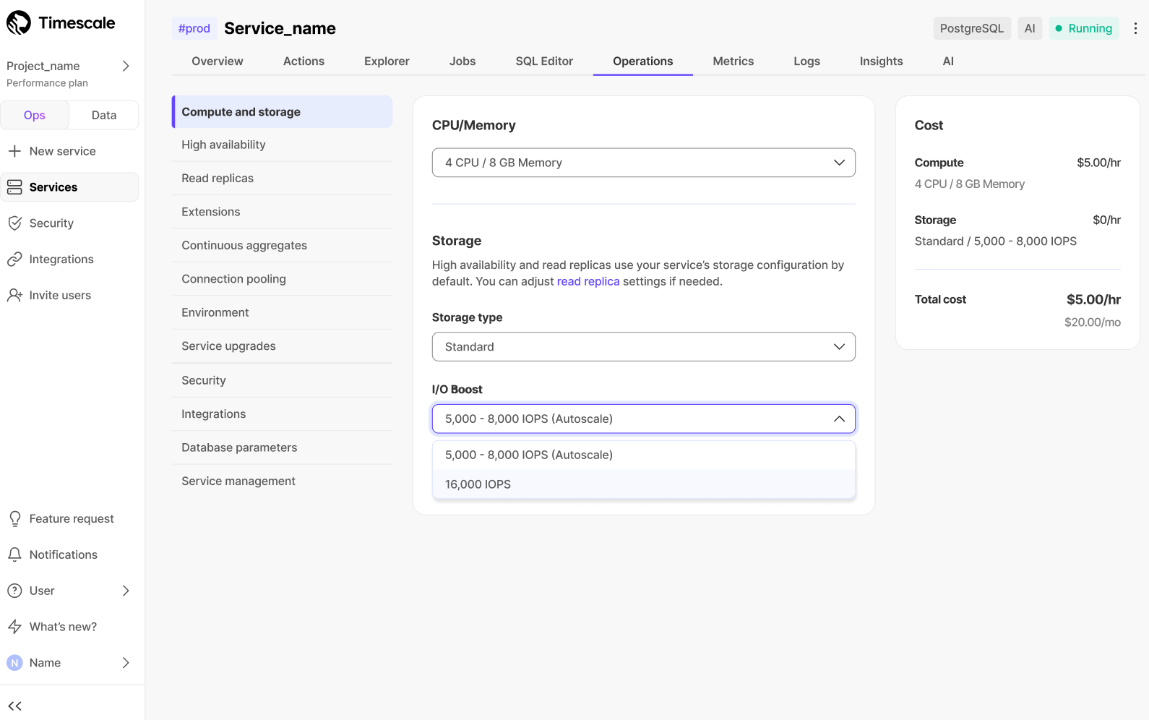The height and width of the screenshot is (720, 1149).
Task: Click the Service_name title
Action: pos(280,28)
